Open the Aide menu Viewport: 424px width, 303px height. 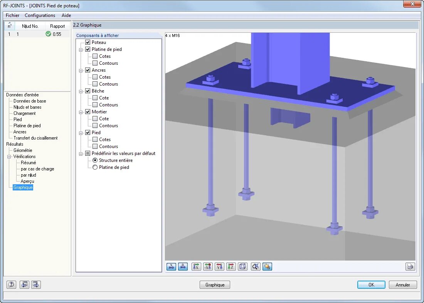click(66, 15)
